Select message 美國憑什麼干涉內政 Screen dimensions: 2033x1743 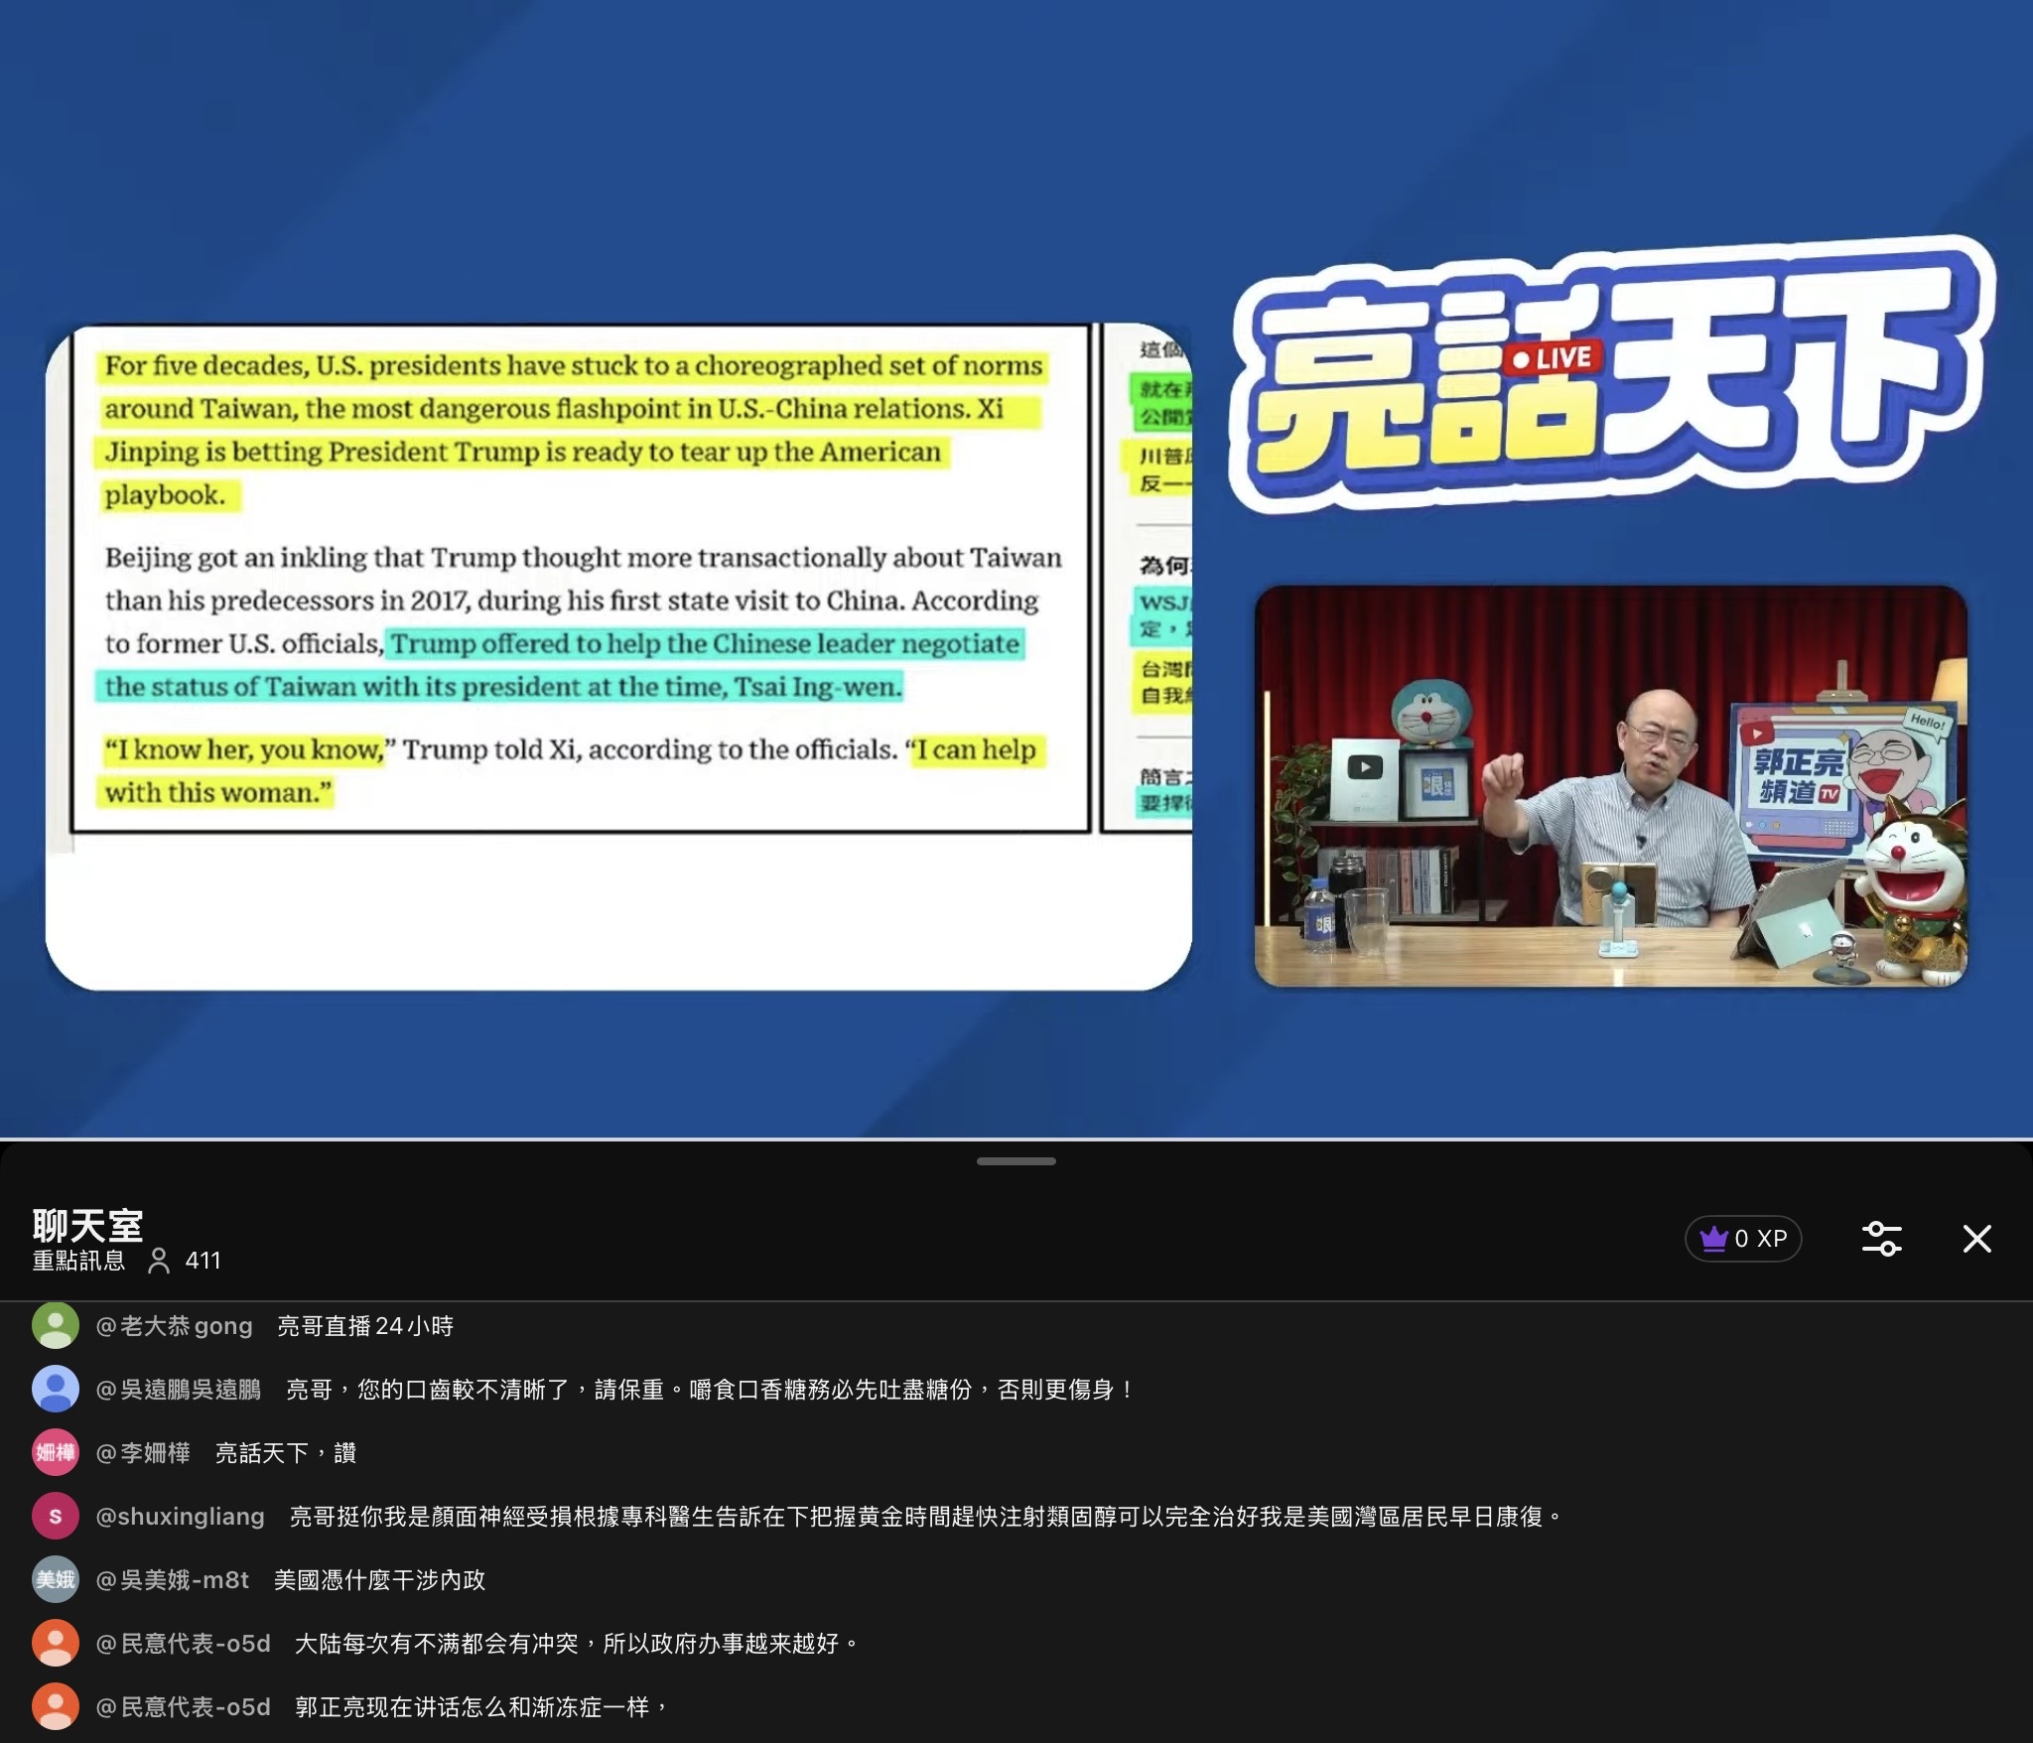tap(379, 1580)
